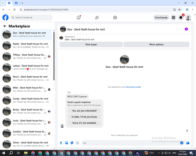Screen dimensions: 196x156
Task: Open a new browser tab
Action: [x=22, y=3]
